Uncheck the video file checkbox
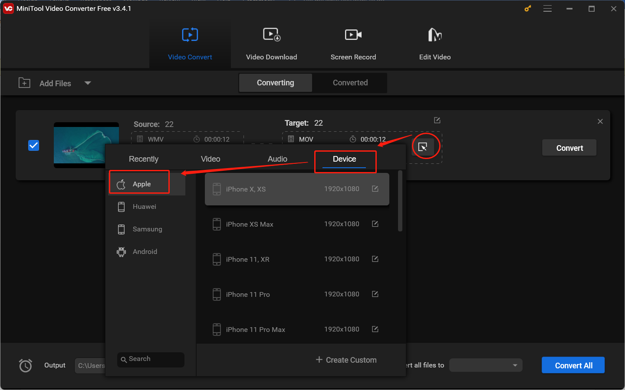The image size is (625, 390). pos(33,145)
